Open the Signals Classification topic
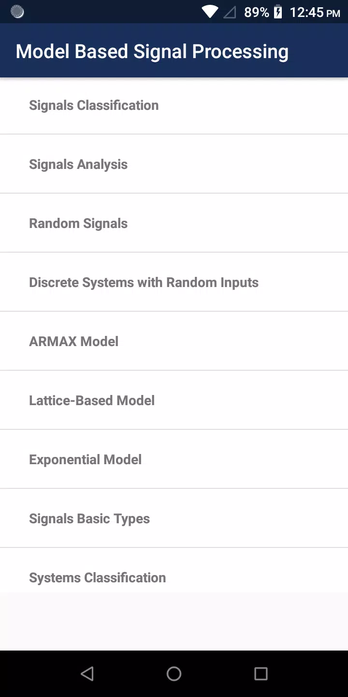This screenshot has height=697, width=348. point(174,106)
